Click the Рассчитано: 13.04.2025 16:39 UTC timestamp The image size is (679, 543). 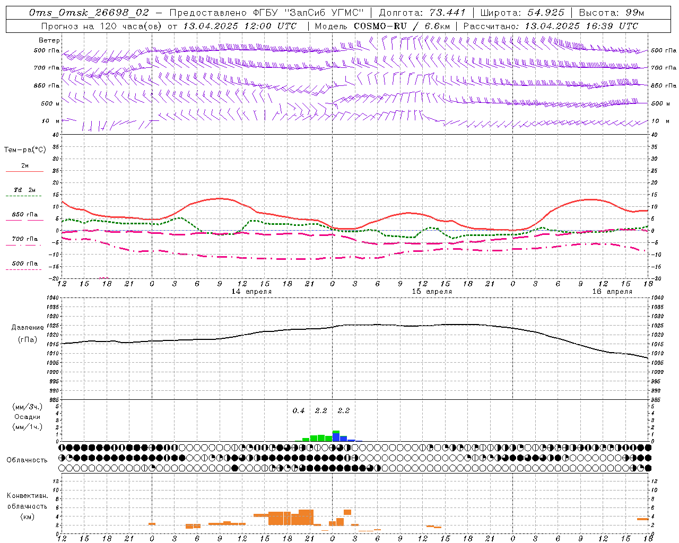click(x=551, y=26)
